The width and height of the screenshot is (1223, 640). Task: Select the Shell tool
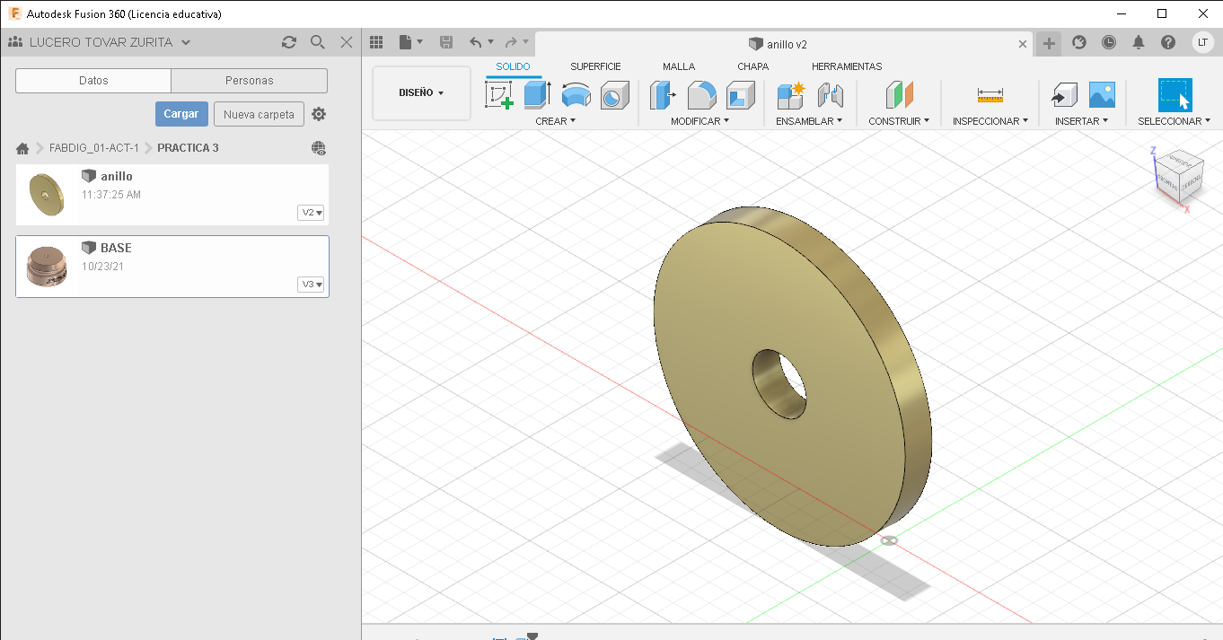741,94
